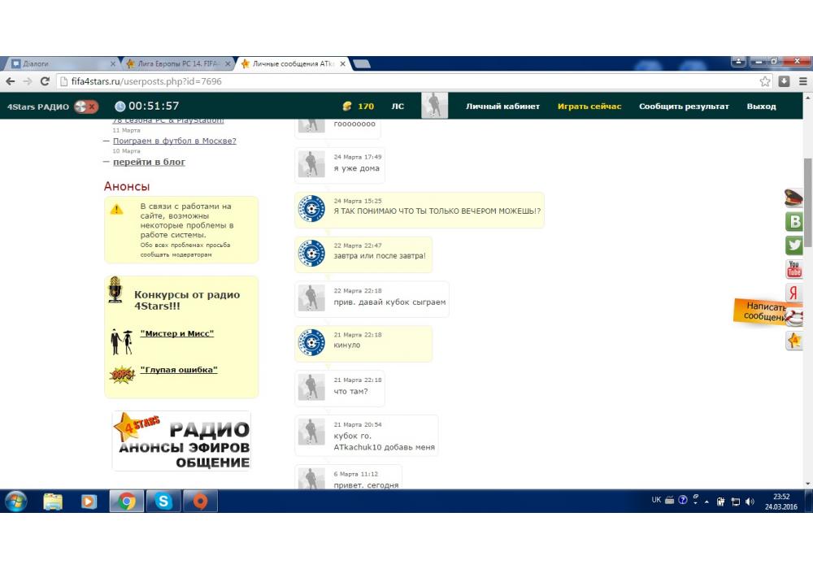This screenshot has height=569, width=813.
Task: Click the Yandex 'Я' icon
Action: (793, 293)
